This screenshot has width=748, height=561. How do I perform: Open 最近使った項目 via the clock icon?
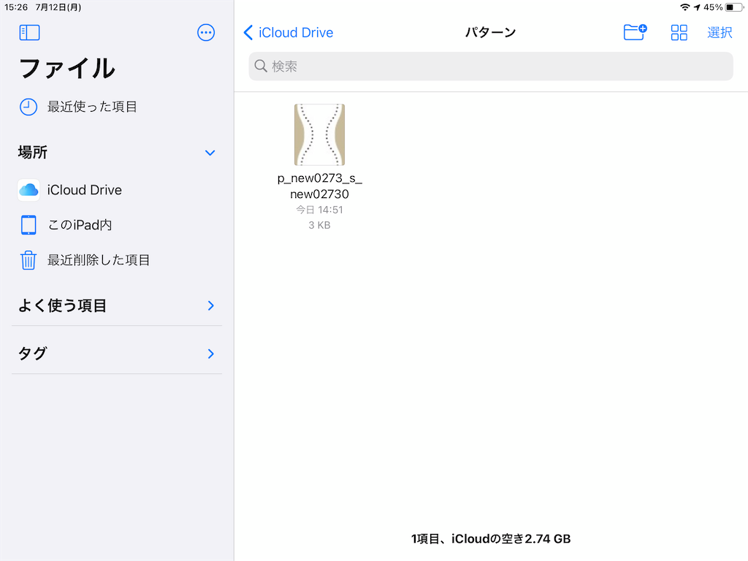[x=28, y=107]
